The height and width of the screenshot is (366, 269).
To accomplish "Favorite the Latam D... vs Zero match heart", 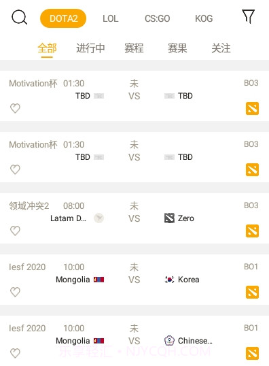I will tap(15, 231).
